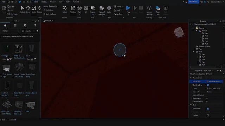225x126 pixels.
Task: Activate the Scale tool
Action: tap(34, 9)
